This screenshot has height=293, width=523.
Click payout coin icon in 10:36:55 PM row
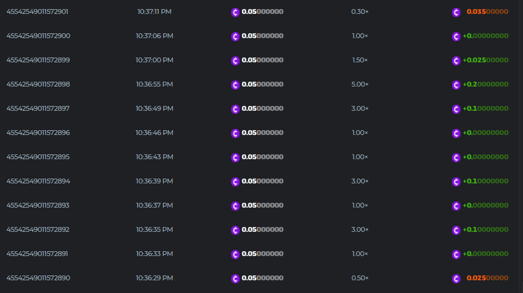[456, 85]
